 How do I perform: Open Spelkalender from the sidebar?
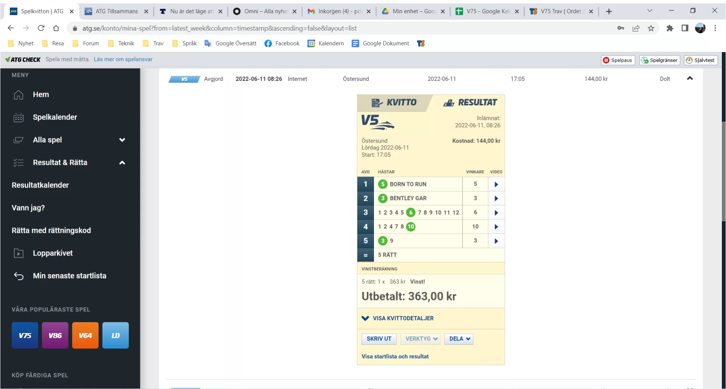[55, 117]
